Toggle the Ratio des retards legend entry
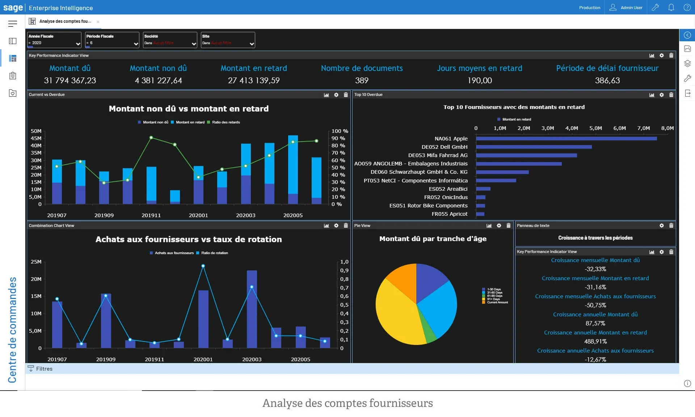 click(x=226, y=122)
